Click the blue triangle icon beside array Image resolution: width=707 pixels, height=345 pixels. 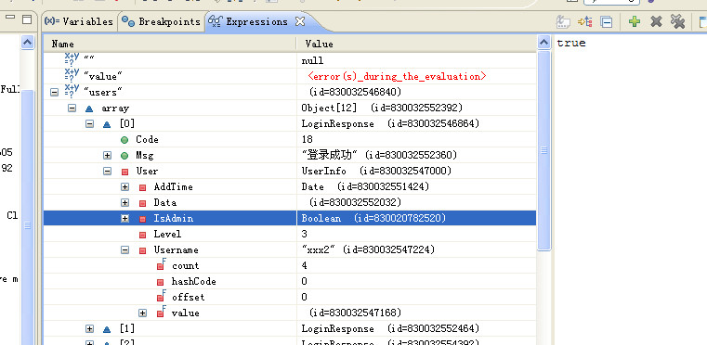pos(89,109)
